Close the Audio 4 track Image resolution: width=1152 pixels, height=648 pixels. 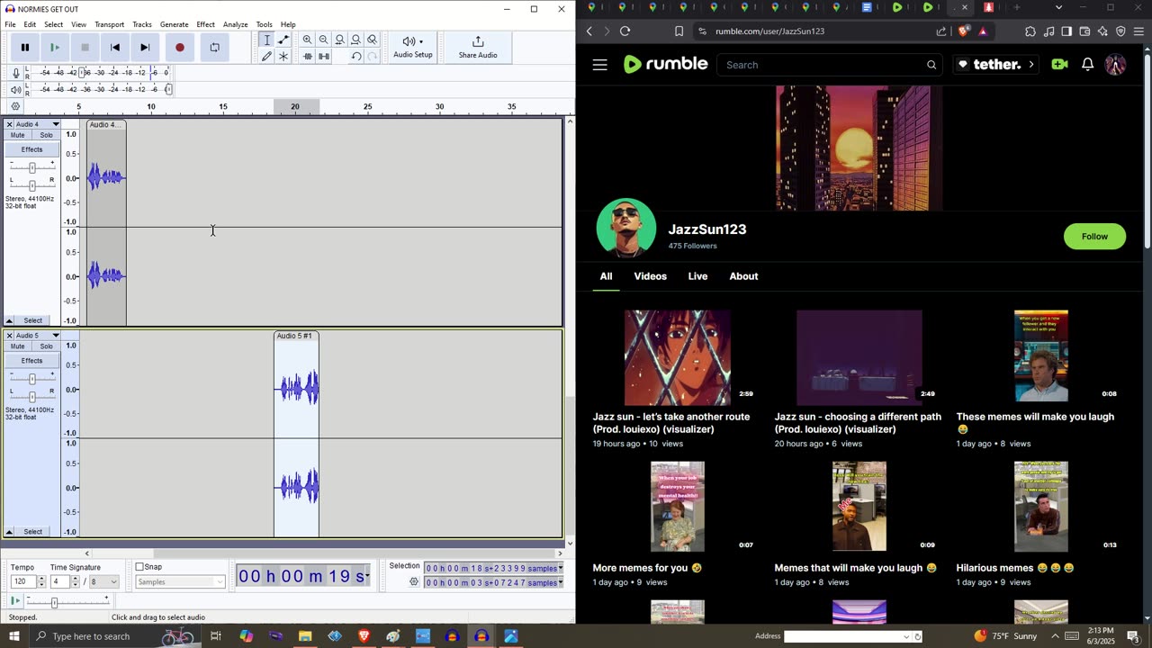tap(9, 124)
